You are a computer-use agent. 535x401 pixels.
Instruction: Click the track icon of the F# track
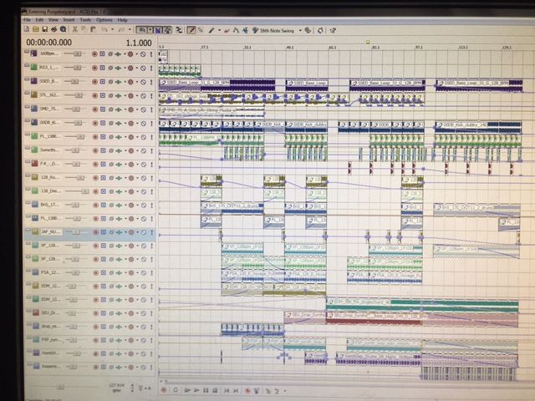coord(33,165)
